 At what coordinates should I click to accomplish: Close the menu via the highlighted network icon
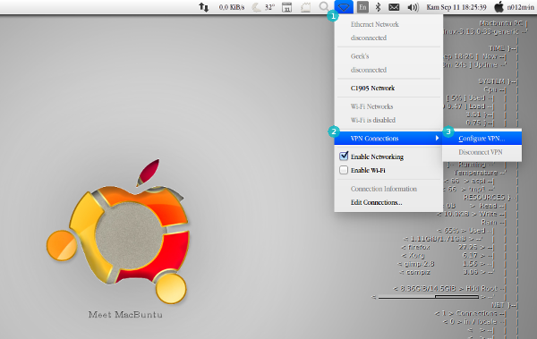pos(344,6)
